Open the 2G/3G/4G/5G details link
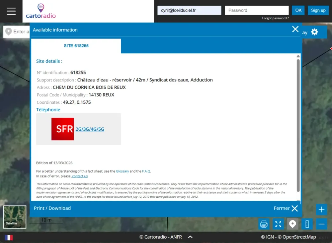This screenshot has height=243, width=332. pos(90,129)
